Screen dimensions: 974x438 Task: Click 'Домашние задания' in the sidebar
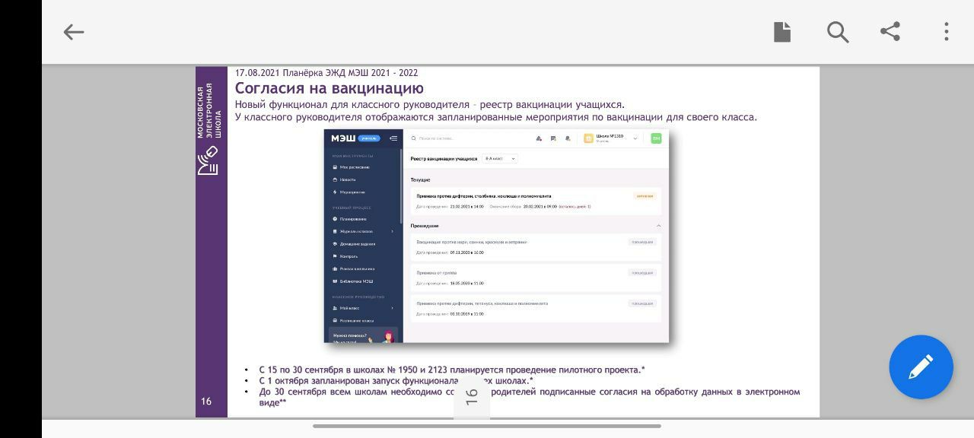coord(354,244)
